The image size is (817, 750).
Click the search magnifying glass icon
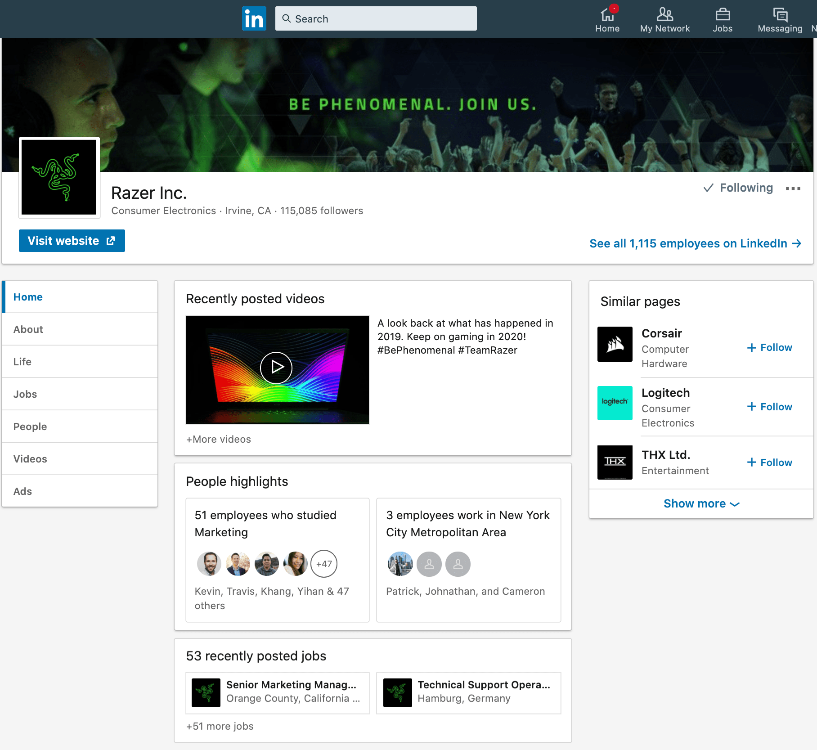pos(287,18)
